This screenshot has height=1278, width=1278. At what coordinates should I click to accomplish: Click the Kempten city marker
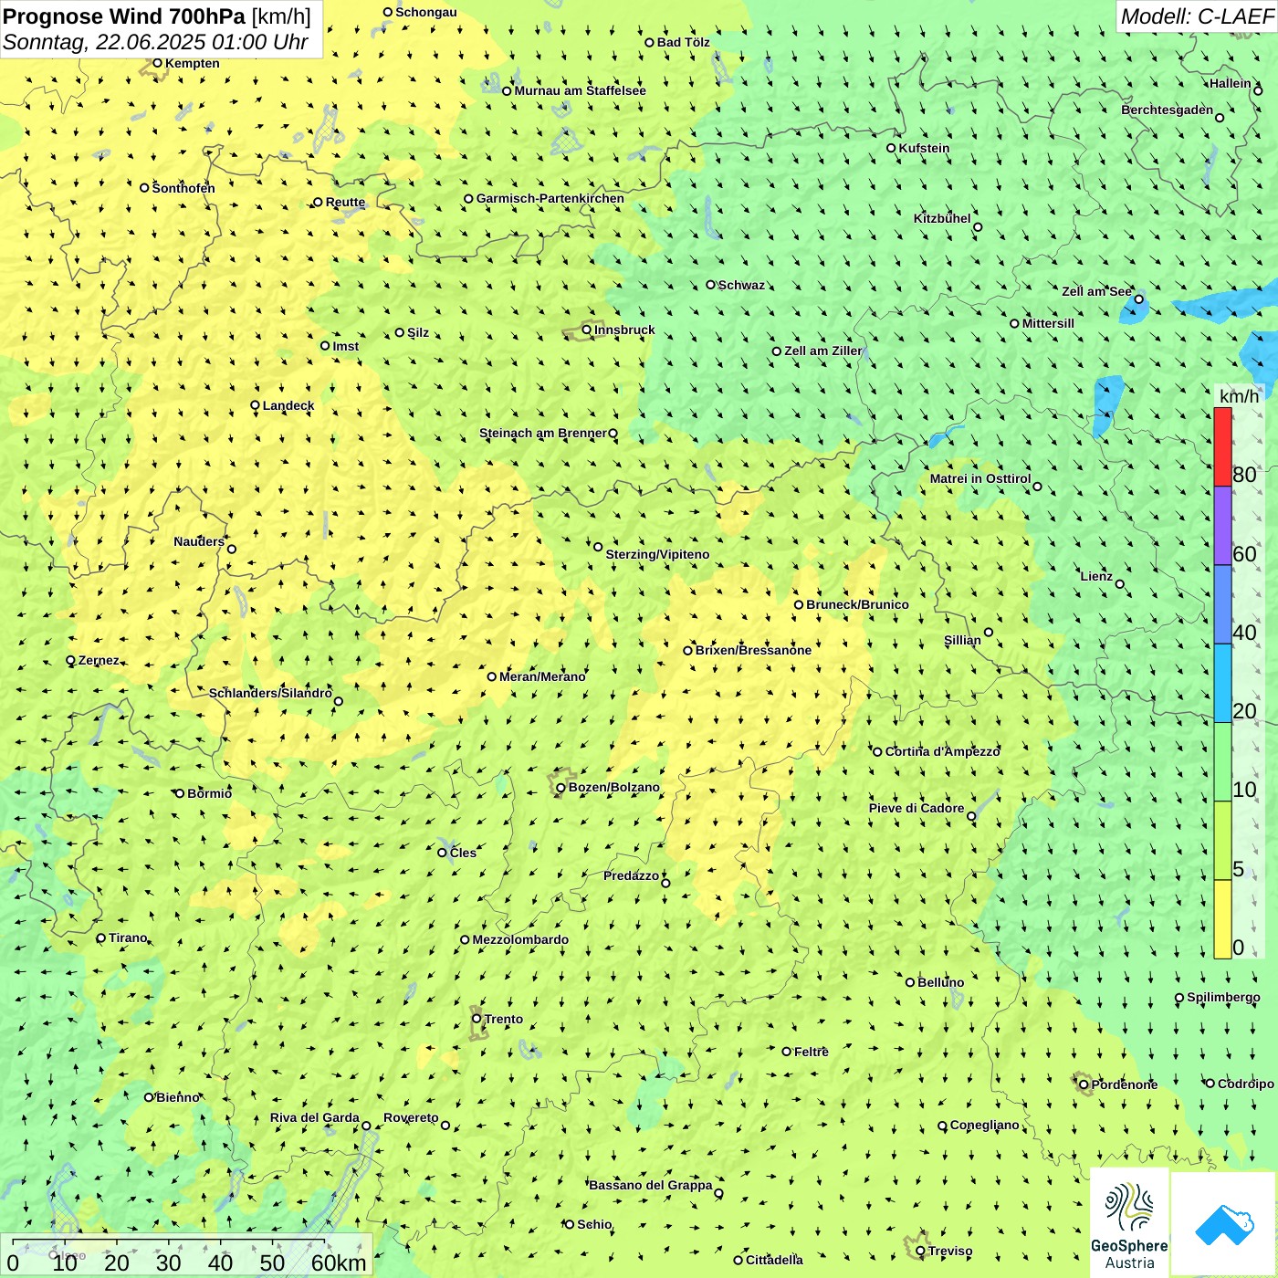tap(157, 63)
